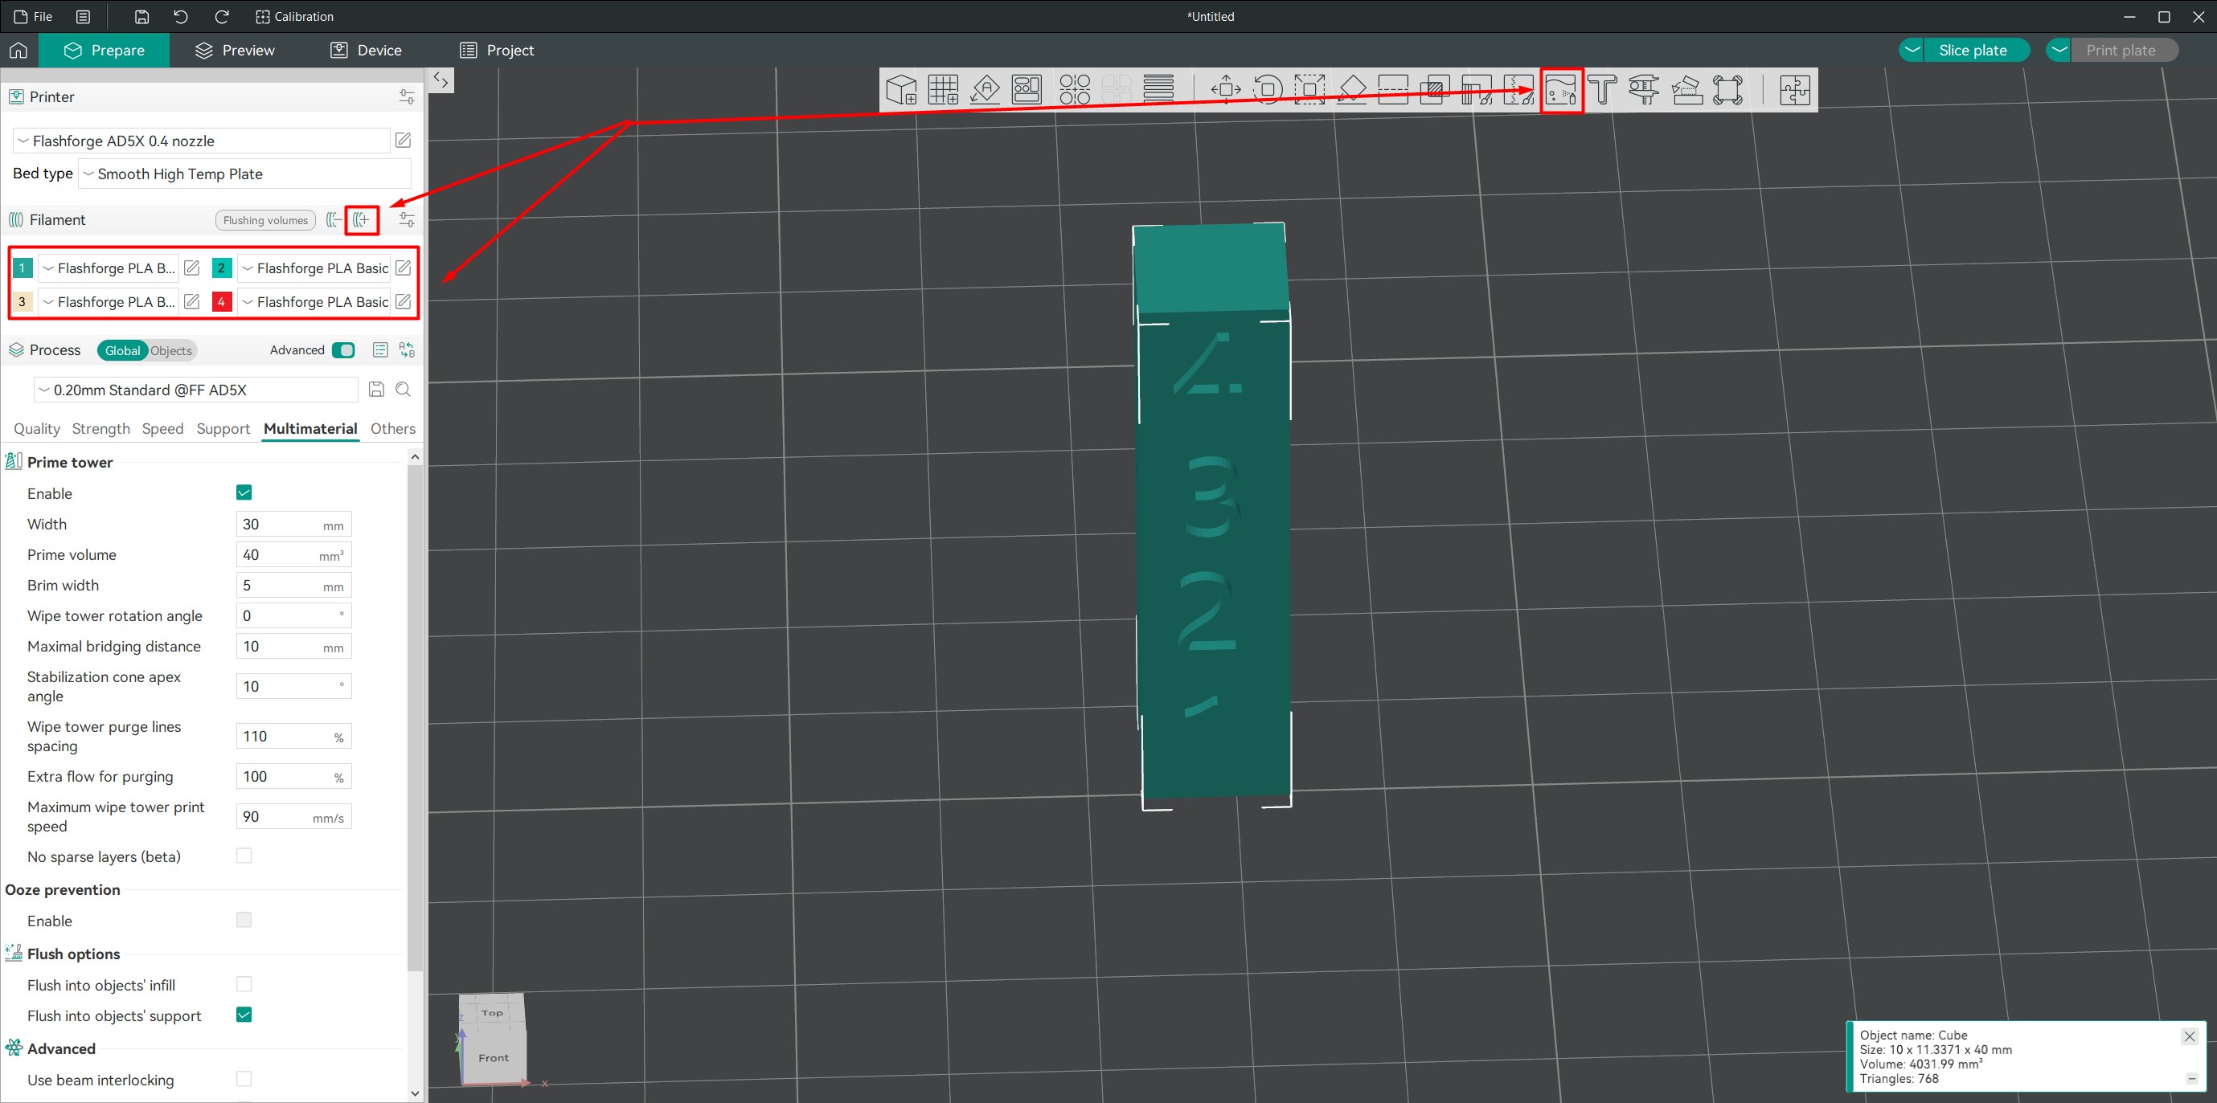Open the Assembly puzzle tool
2217x1103 pixels.
1794,89
